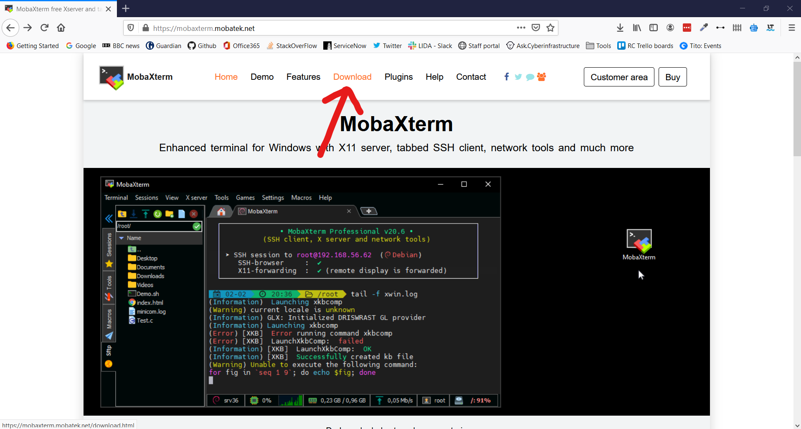Open the Staff portal bookmark

pyautogui.click(x=479, y=46)
